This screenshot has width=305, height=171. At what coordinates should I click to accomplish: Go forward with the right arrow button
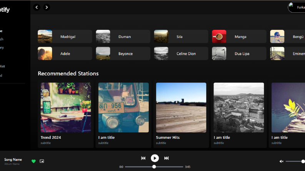[x=47, y=7]
